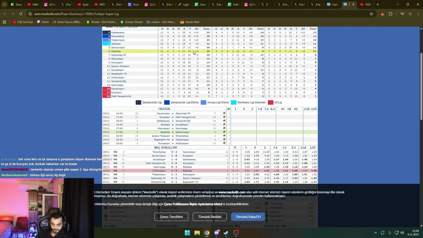The image size is (423, 238).
Task: Open compare icon for Eyüpspor v Fatih Karagümrük
Action: click(224, 117)
